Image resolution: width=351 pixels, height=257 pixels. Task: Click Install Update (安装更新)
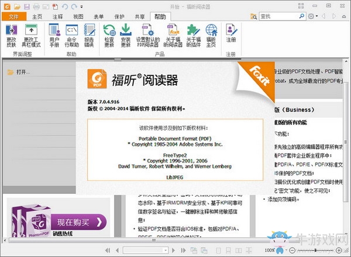126,35
